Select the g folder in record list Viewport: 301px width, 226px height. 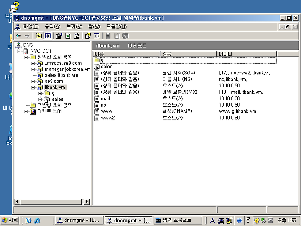pyautogui.click(x=102, y=60)
